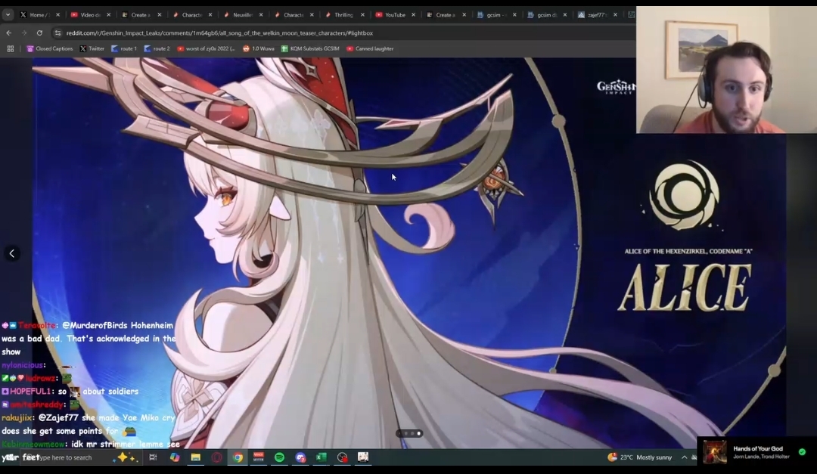
Task: Open Excel from the taskbar
Action: [322, 457]
